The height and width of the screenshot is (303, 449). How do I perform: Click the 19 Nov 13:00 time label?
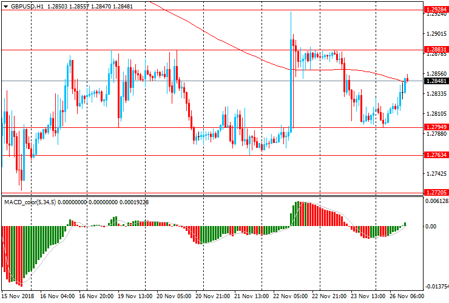pyautogui.click(x=135, y=296)
